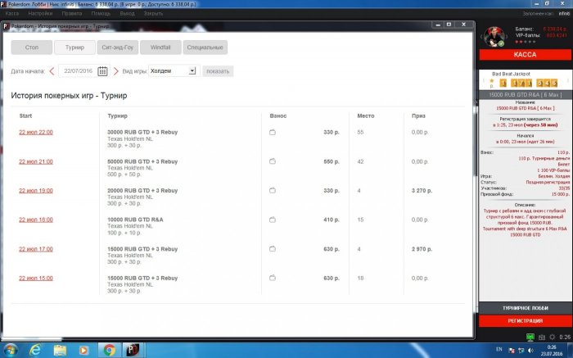Click 50000 RUB GTD + 3 Rebuy title

[142, 161]
